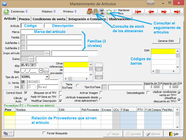Open warehouse stock consultation icon

point(96,11)
